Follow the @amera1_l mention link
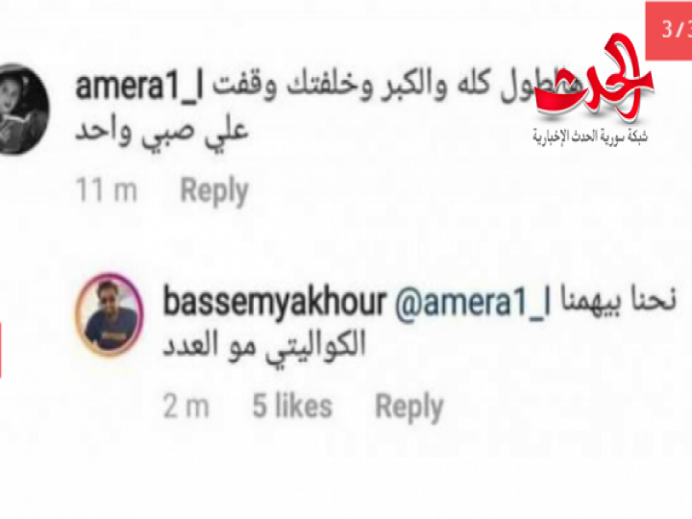 pos(473,303)
